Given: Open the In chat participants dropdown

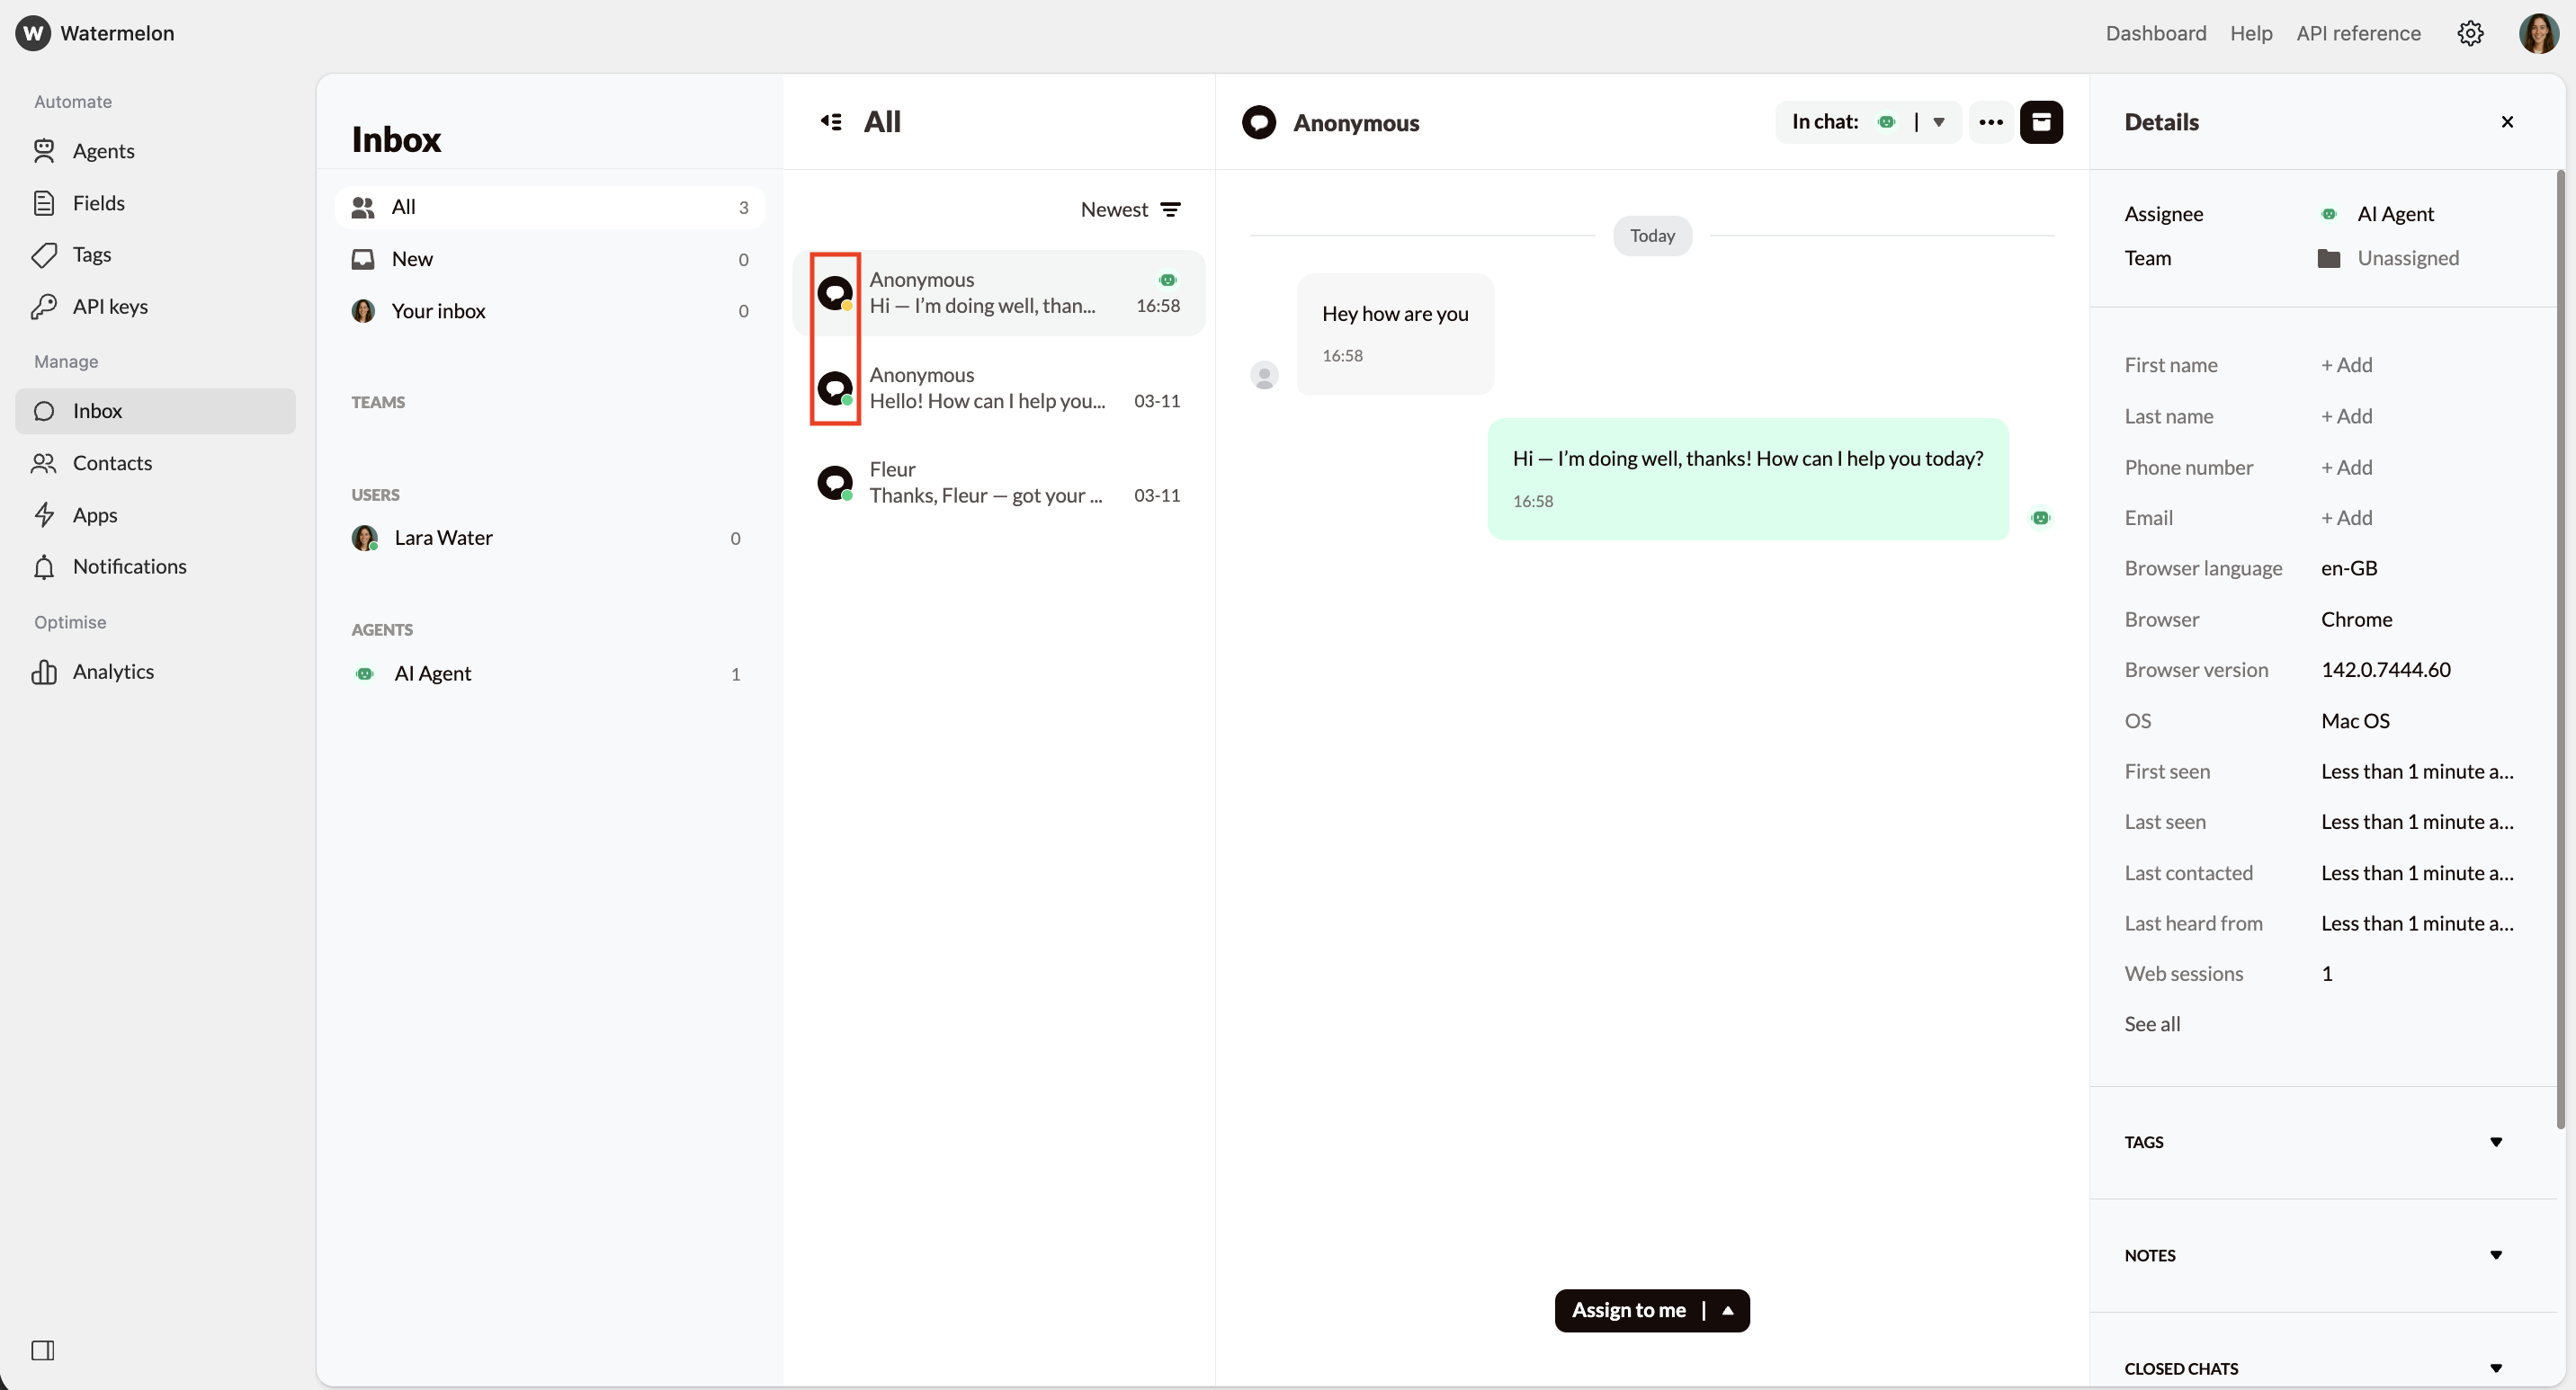Looking at the screenshot, I should click(1938, 122).
